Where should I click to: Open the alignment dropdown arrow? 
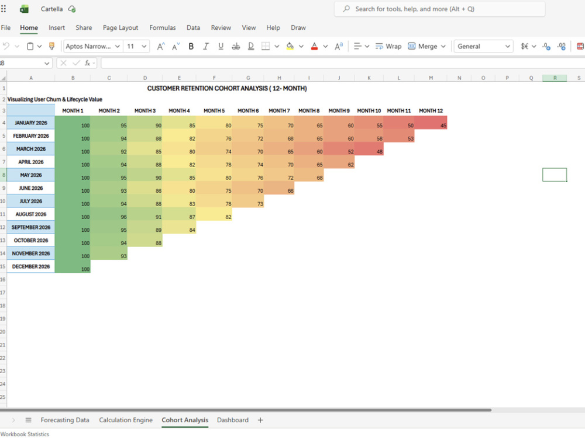coord(367,46)
